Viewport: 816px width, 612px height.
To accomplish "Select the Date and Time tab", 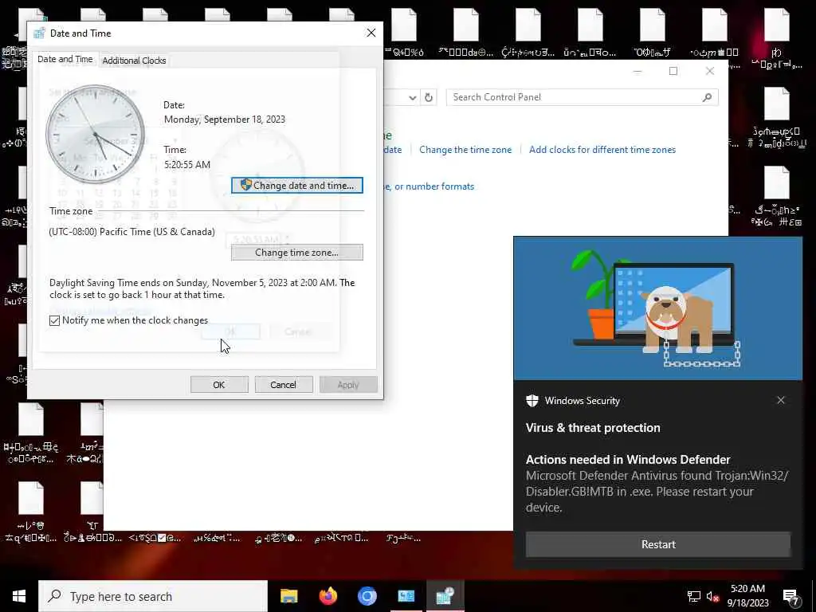I will 65,59.
